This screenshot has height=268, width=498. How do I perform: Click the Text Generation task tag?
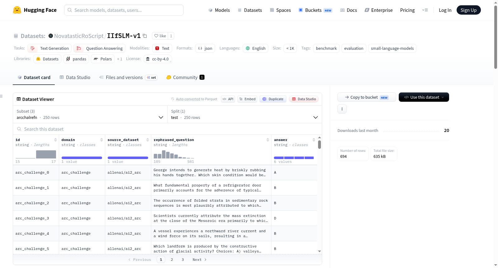pos(49,48)
